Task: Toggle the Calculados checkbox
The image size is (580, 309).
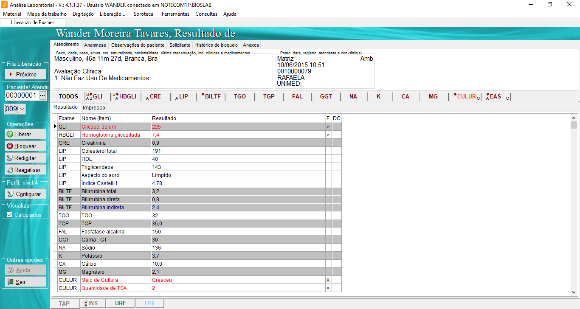Action: 9,215
